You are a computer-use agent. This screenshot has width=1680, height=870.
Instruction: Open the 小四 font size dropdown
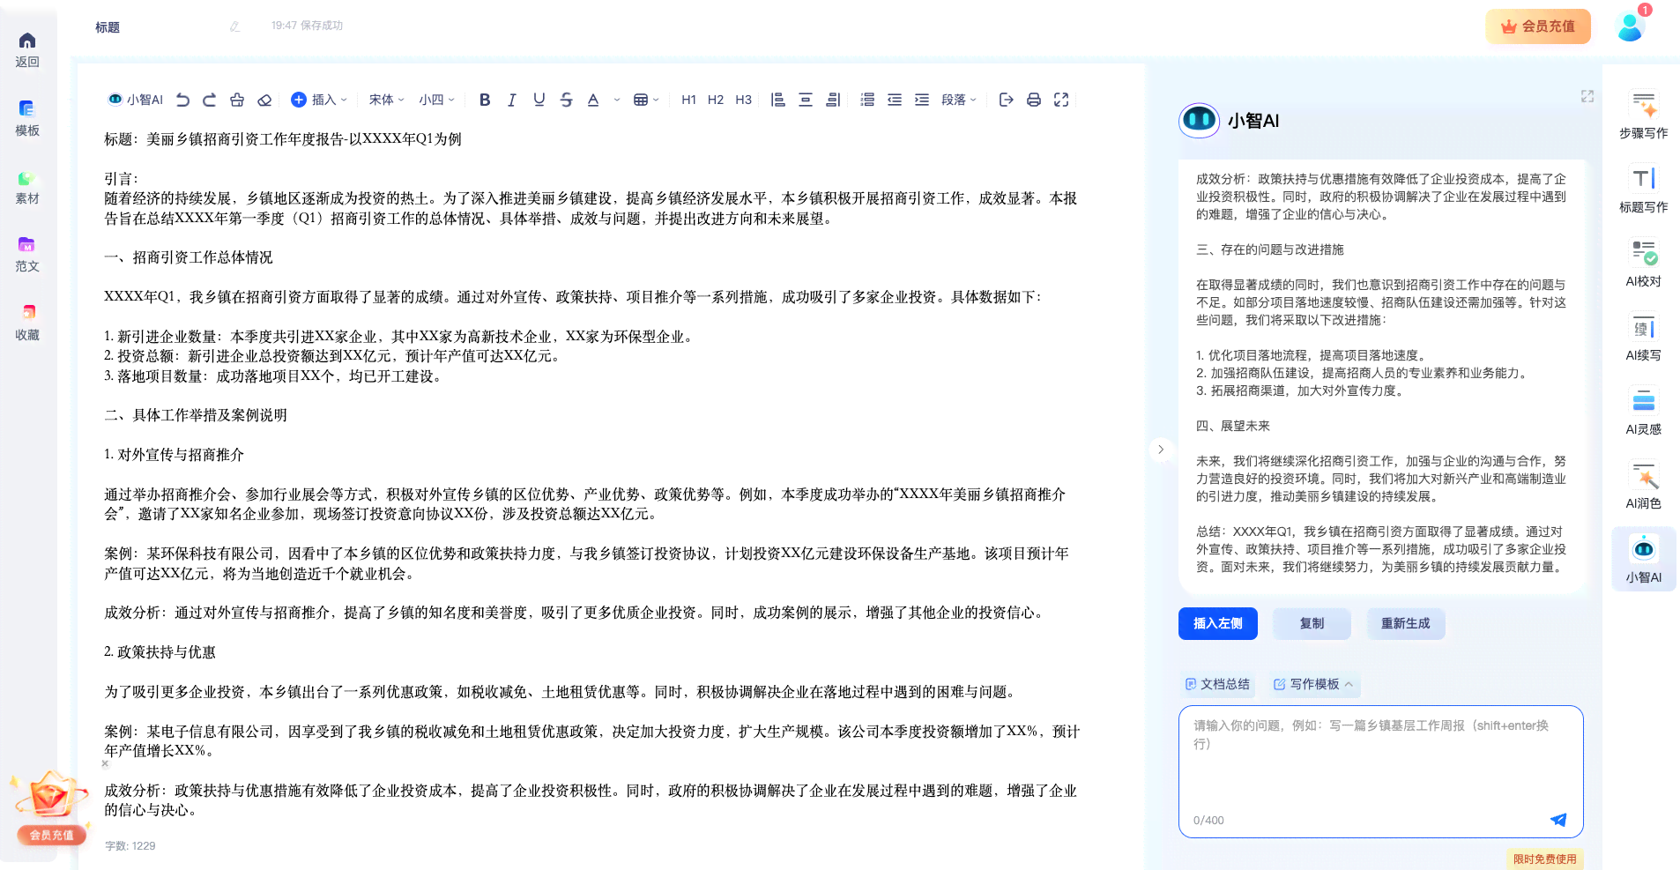tap(436, 100)
